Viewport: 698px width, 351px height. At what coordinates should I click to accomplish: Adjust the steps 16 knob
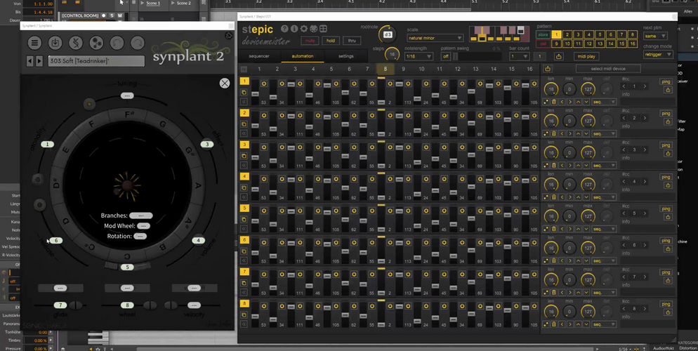click(392, 55)
